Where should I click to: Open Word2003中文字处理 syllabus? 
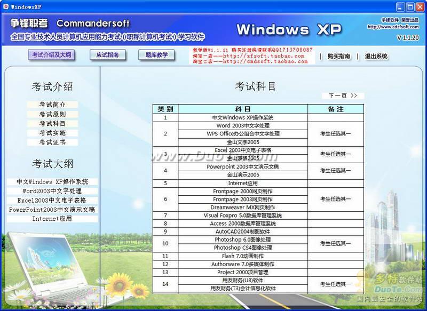click(52, 191)
